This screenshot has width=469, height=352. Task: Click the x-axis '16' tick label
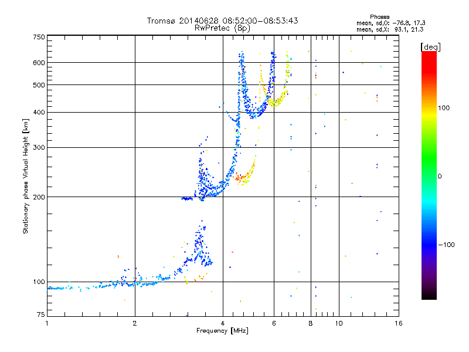[x=399, y=323]
